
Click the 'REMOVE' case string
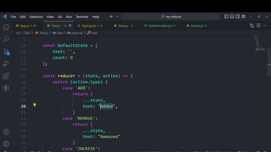point(85,119)
